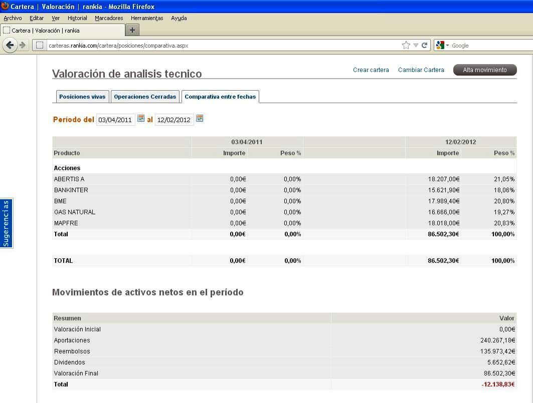This screenshot has height=403, width=533.
Task: Open the Archivo menu
Action: coord(13,18)
